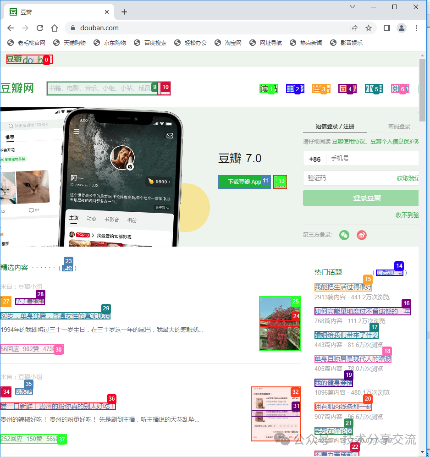Open topic 笑死在评论区
The height and width of the screenshot is (457, 430).
point(334,430)
